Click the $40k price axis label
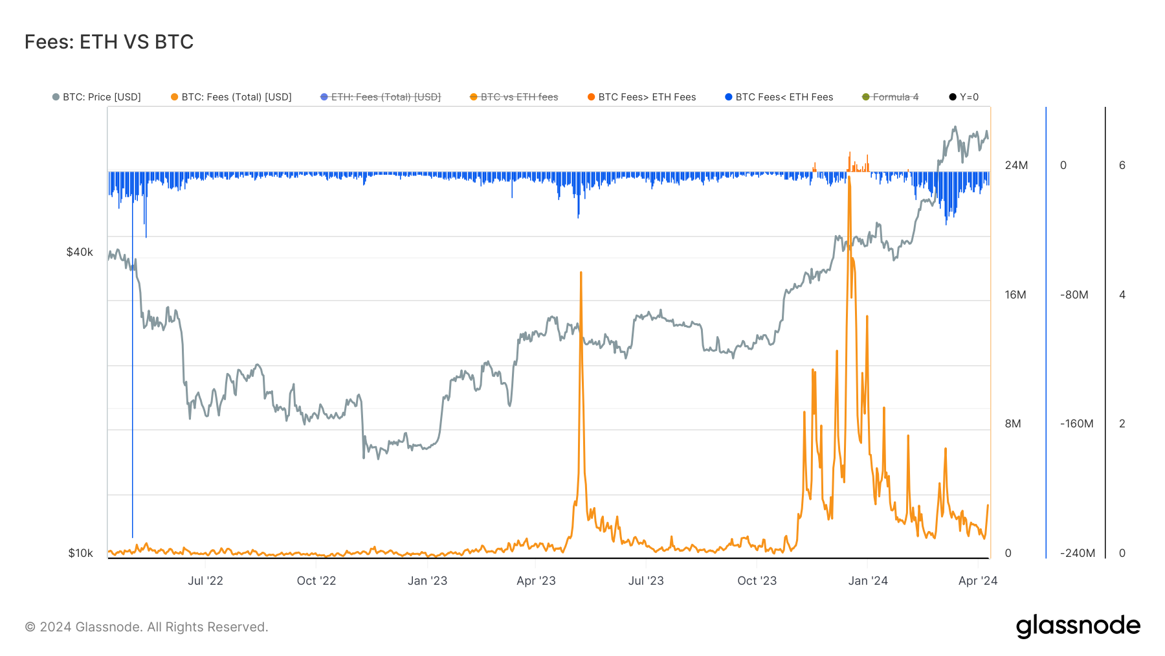Screen dimensions: 1165x656 [80, 252]
